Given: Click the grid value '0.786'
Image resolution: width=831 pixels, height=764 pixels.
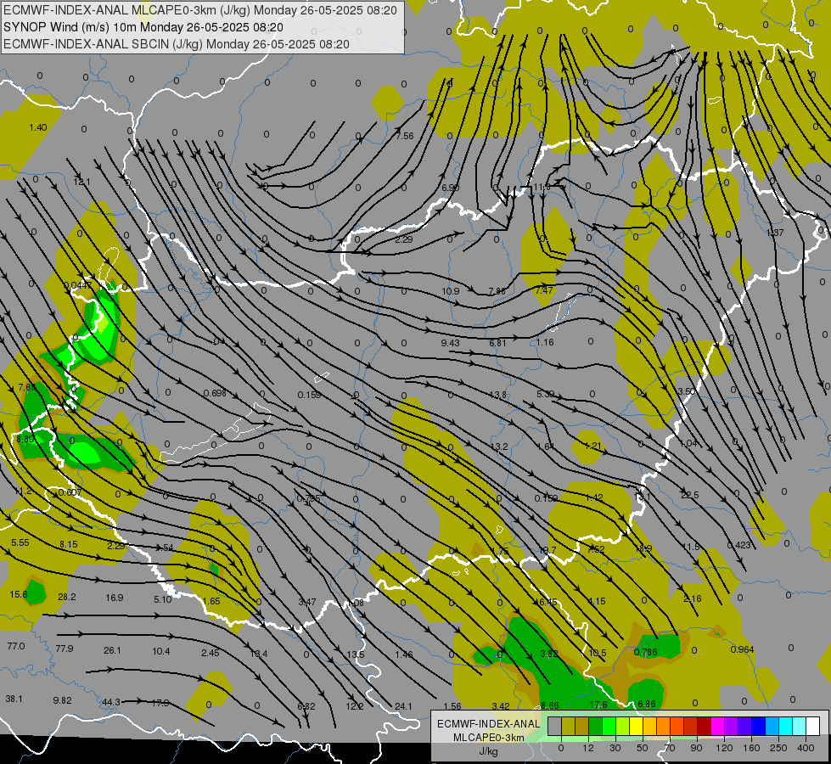Looking at the screenshot, I should click(x=645, y=652).
